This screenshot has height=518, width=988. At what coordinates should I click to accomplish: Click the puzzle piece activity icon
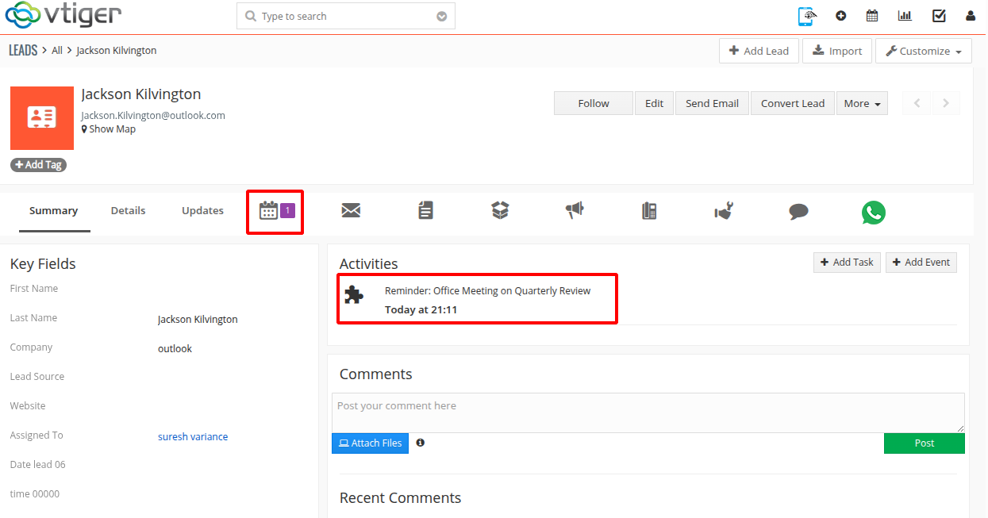[x=354, y=295]
